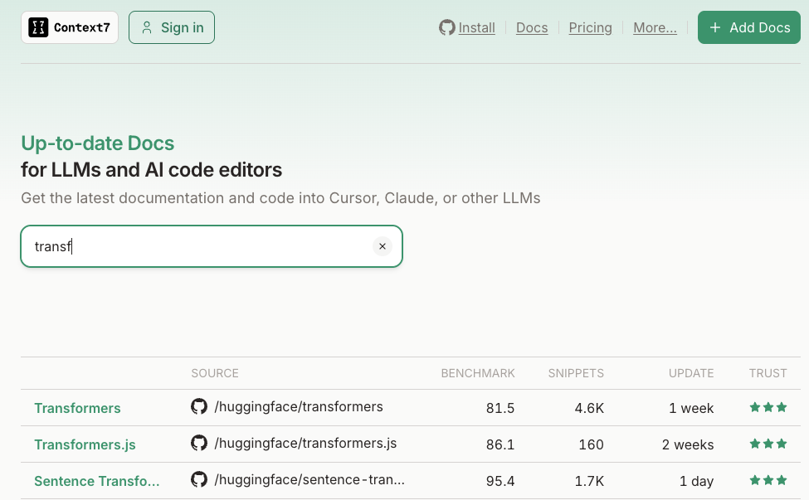Click the 1 week update cell
Screen dimensions: 809x500
[691, 408]
